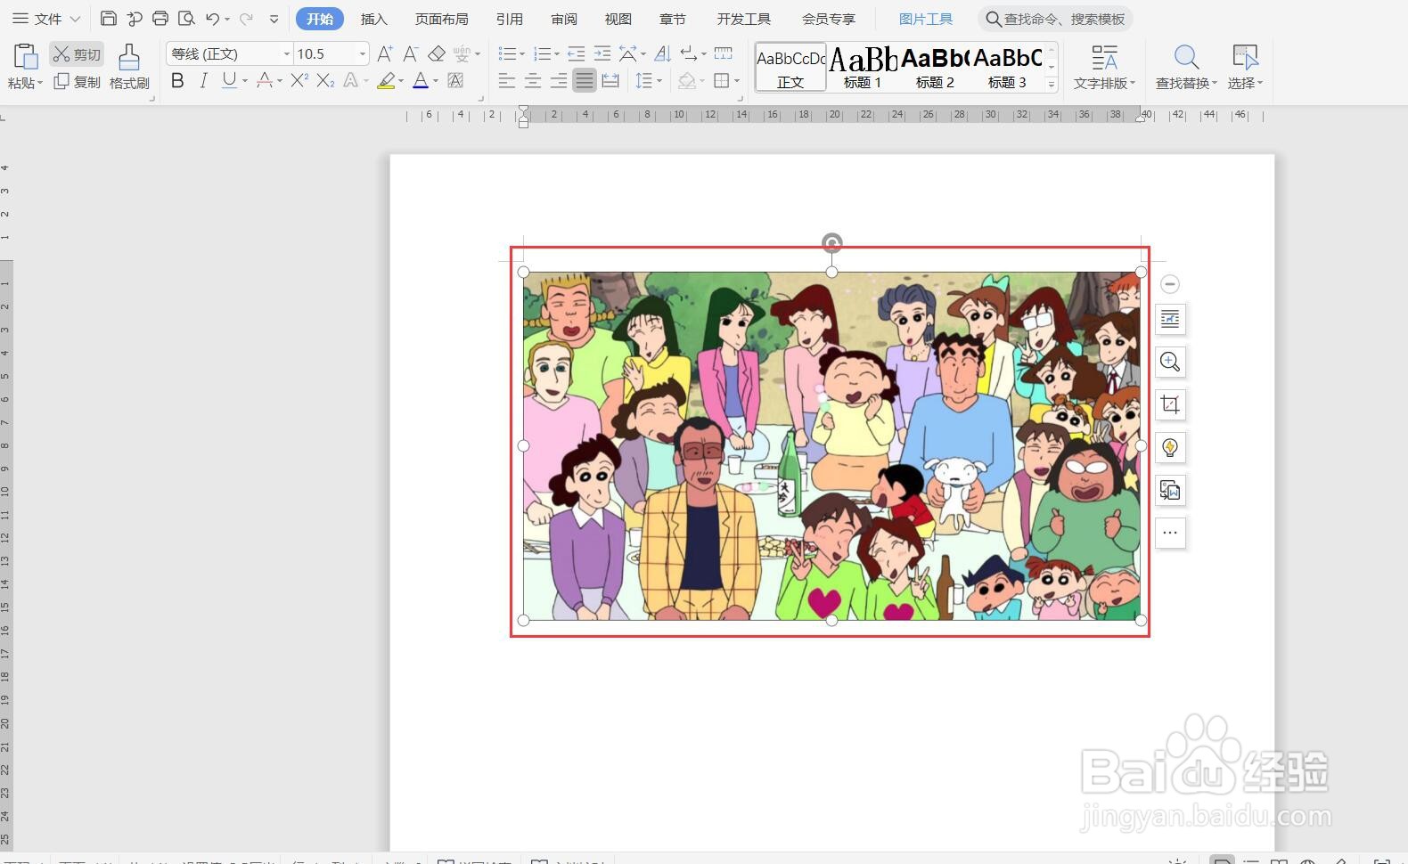Open the 文字排版 dropdown

[x=1104, y=83]
